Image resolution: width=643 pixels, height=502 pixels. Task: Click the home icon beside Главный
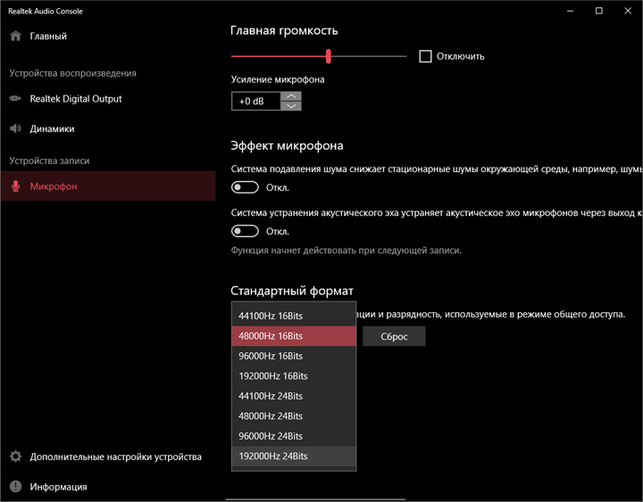click(x=15, y=37)
